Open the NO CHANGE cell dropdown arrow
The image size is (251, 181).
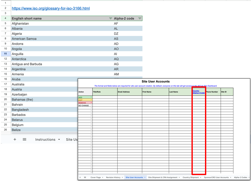(91, 105)
